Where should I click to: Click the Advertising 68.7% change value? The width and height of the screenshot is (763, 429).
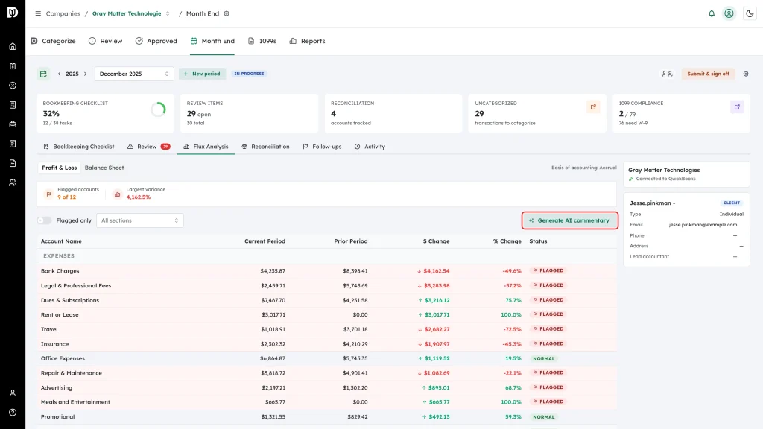click(513, 387)
